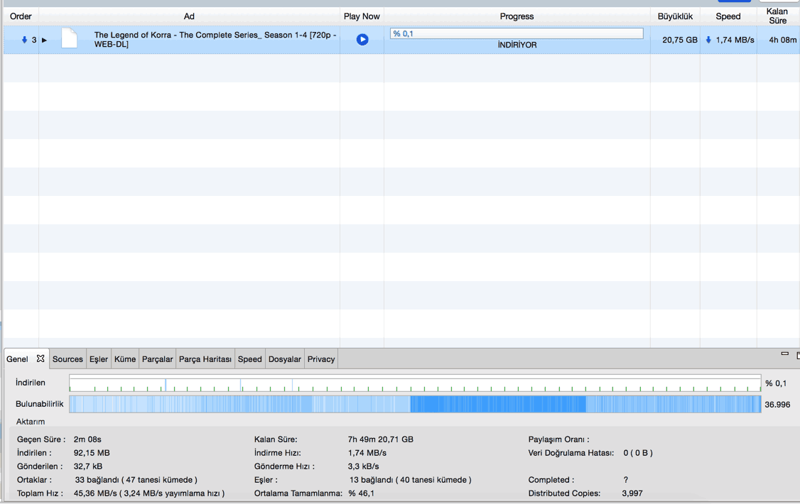
Task: Click the Completed value question mark
Action: pos(625,480)
